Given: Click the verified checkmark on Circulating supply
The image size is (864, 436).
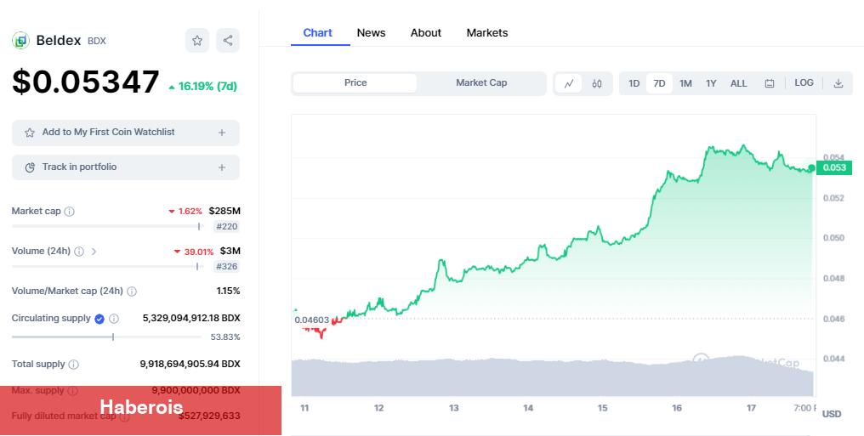Looking at the screenshot, I should click(x=99, y=319).
